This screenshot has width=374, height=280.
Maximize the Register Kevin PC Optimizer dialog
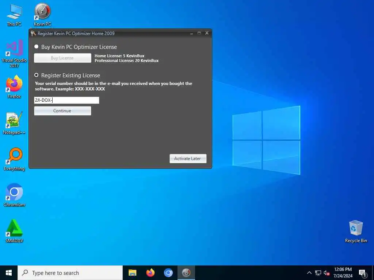click(199, 33)
